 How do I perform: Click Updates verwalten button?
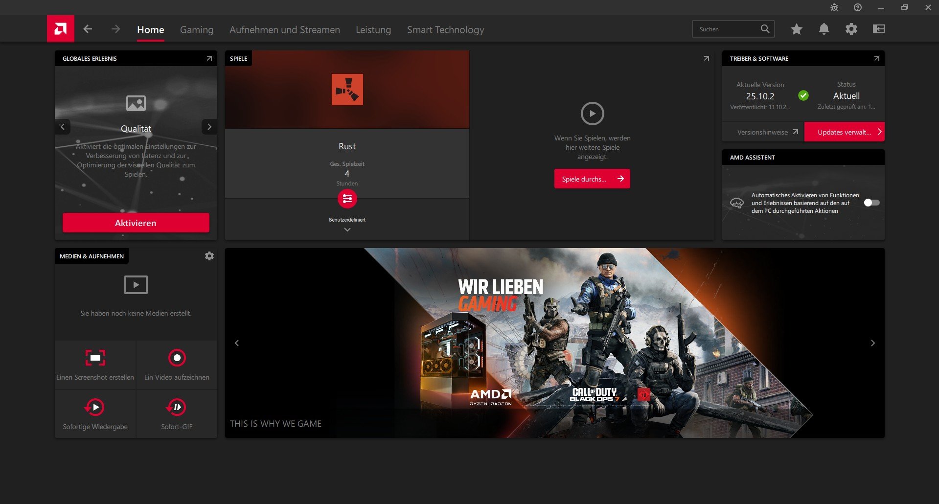coord(845,132)
